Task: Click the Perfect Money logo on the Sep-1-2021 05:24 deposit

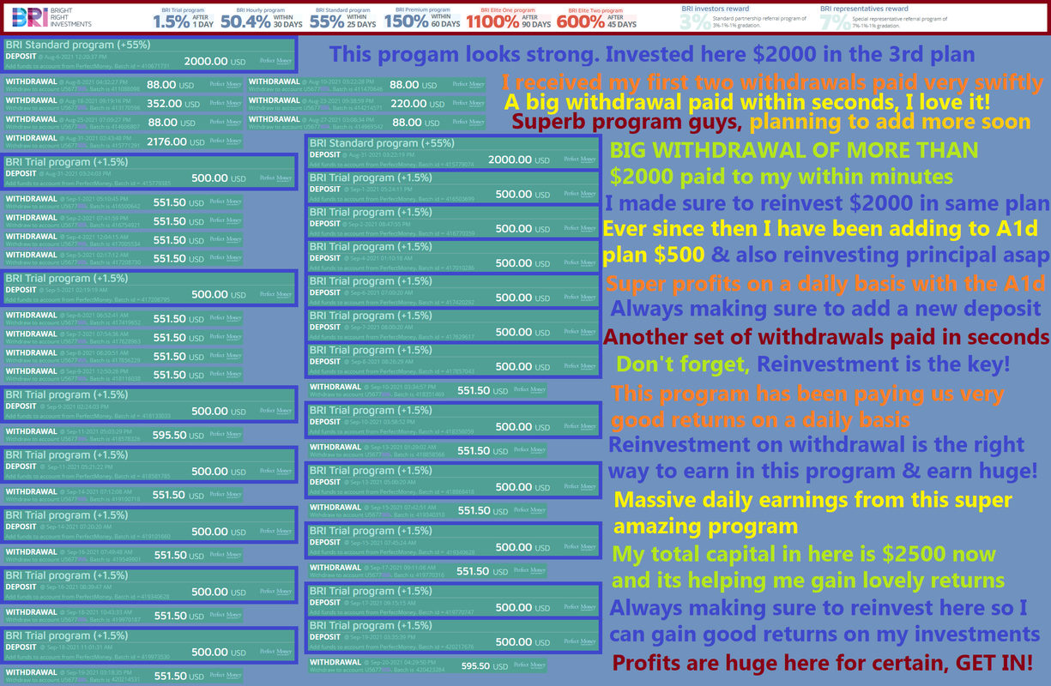Action: (x=580, y=194)
